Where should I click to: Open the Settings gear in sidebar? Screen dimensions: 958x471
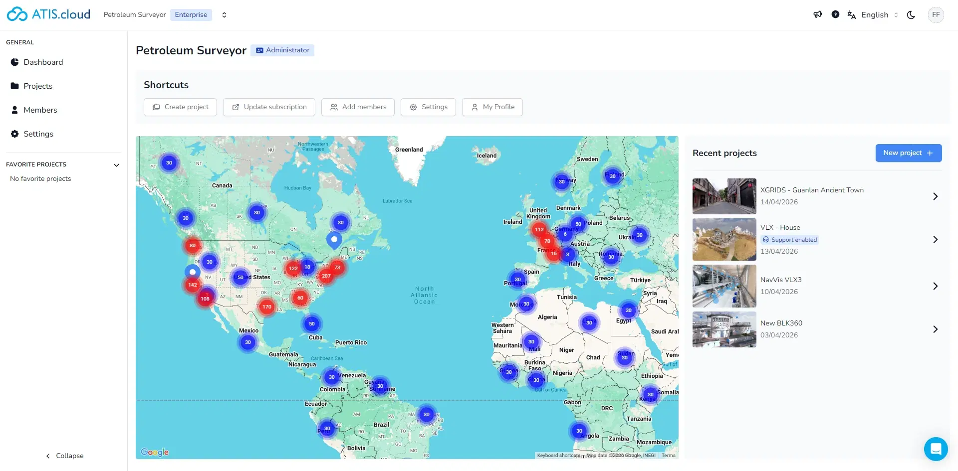tap(15, 134)
